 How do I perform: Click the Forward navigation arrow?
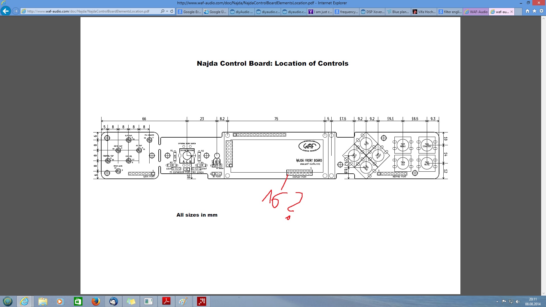click(x=16, y=11)
